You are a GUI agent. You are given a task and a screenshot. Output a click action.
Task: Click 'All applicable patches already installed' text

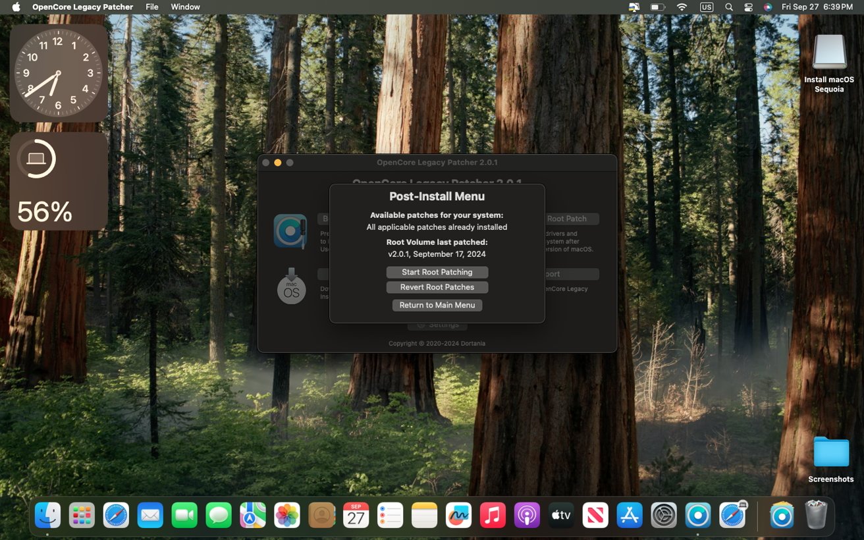click(x=437, y=227)
